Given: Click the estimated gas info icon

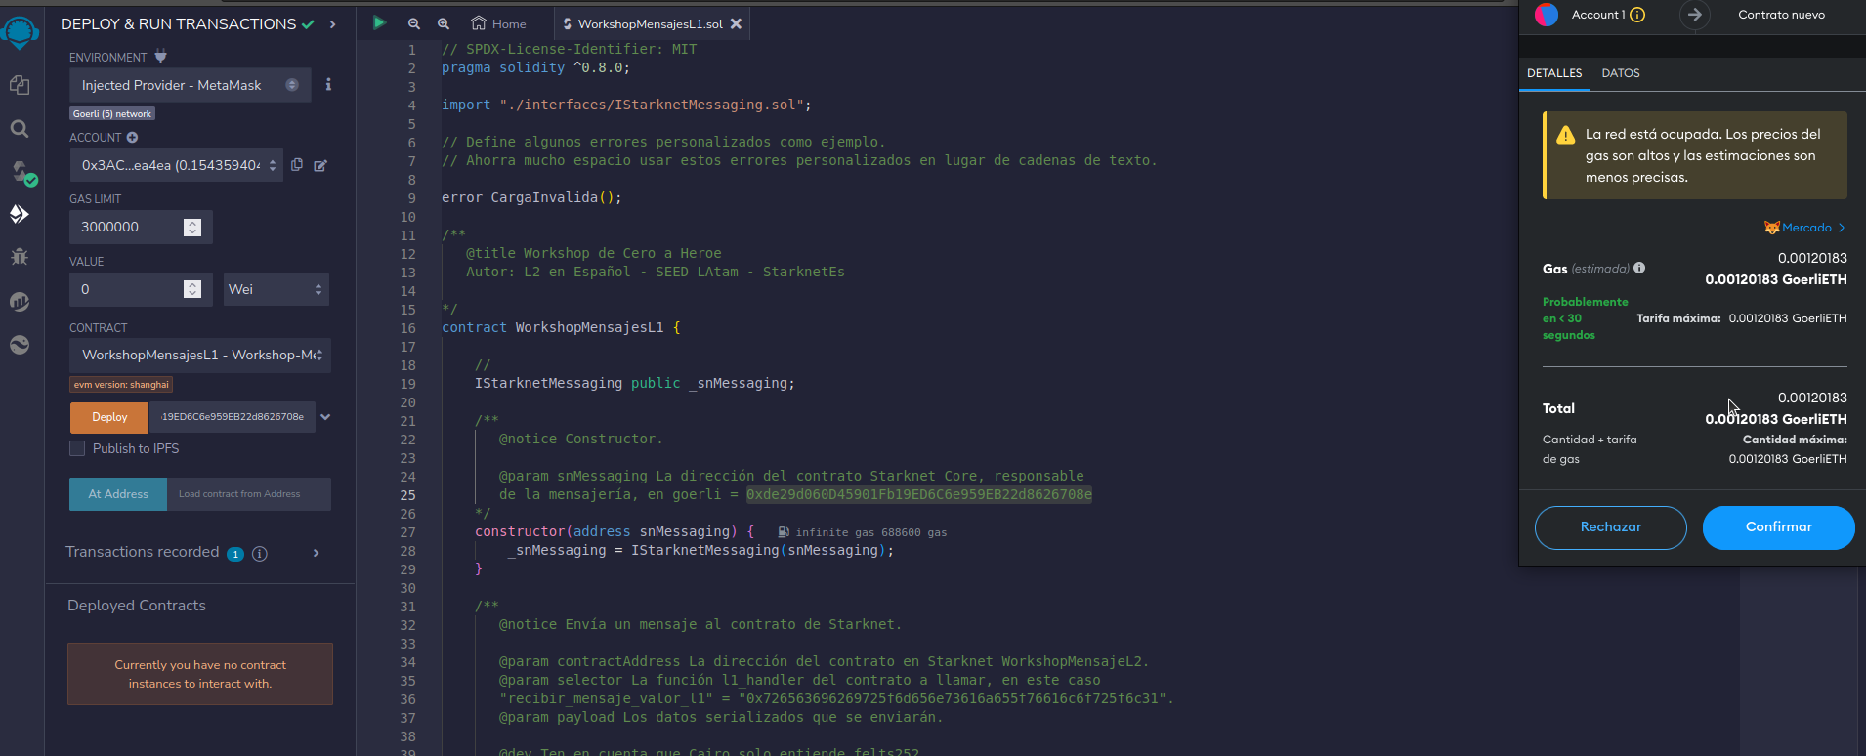Looking at the screenshot, I should [x=1639, y=268].
